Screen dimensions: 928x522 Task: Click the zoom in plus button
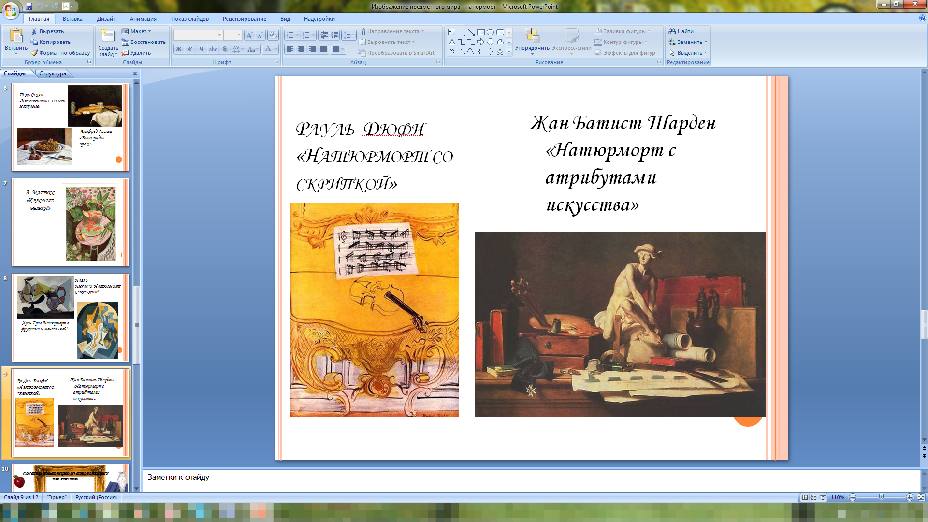(x=909, y=497)
